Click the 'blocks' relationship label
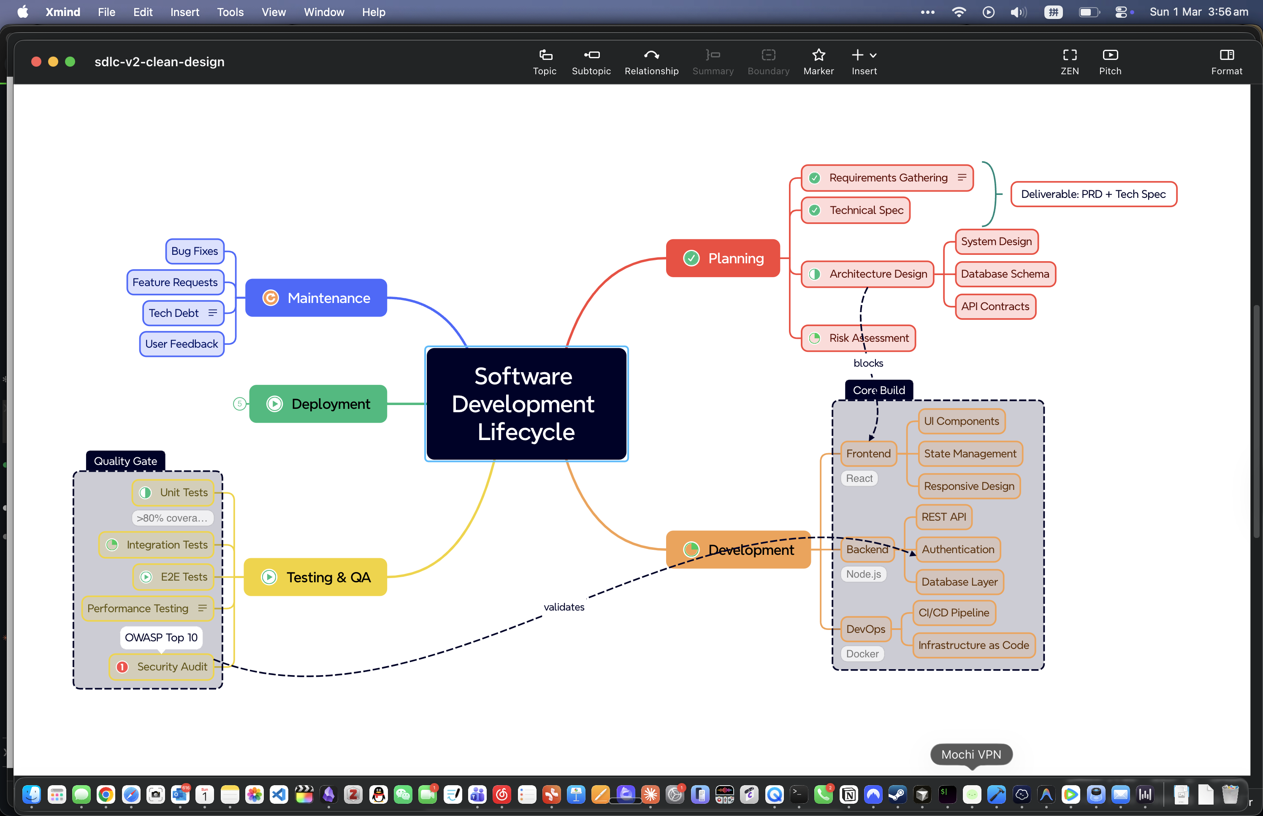Screen dimensions: 1263x816 868,363
